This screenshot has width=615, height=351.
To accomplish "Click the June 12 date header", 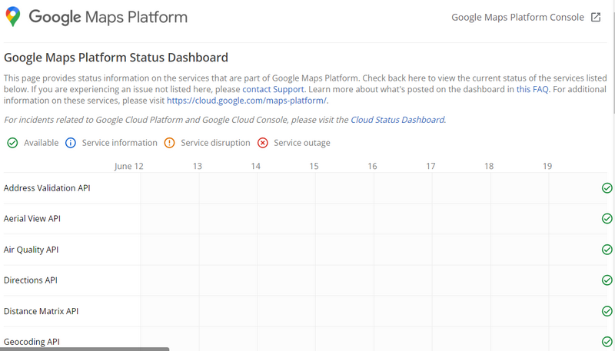I will [x=128, y=167].
